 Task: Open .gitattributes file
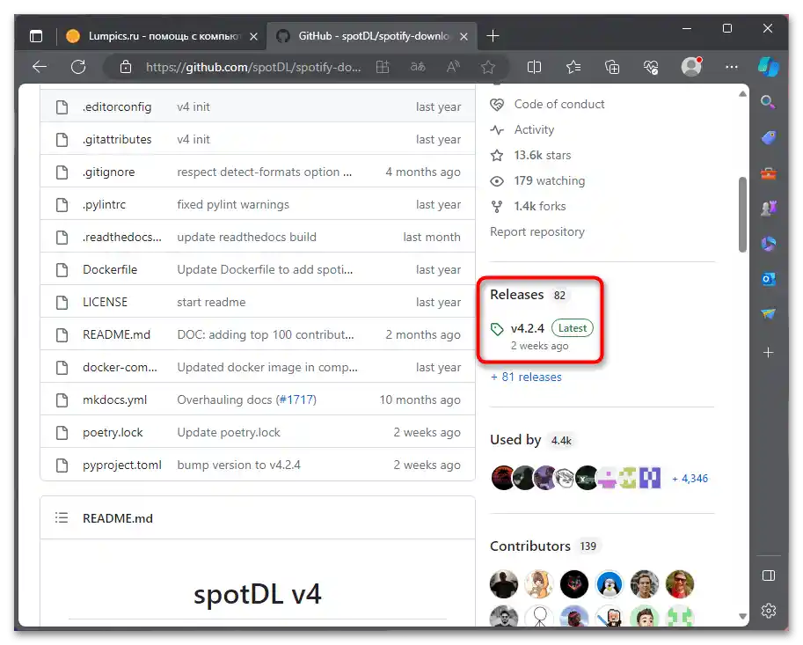117,139
